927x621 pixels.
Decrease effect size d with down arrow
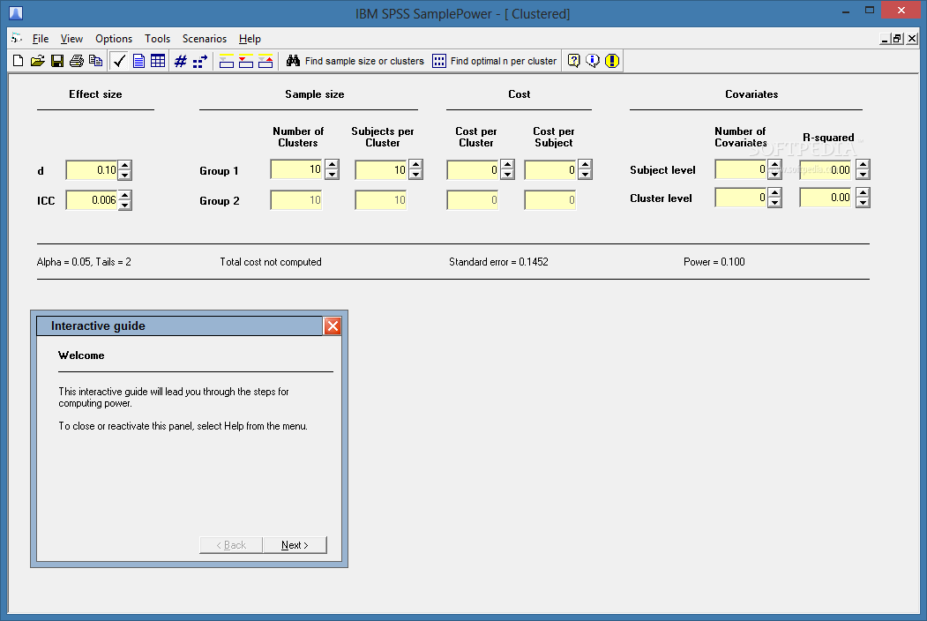(x=124, y=175)
